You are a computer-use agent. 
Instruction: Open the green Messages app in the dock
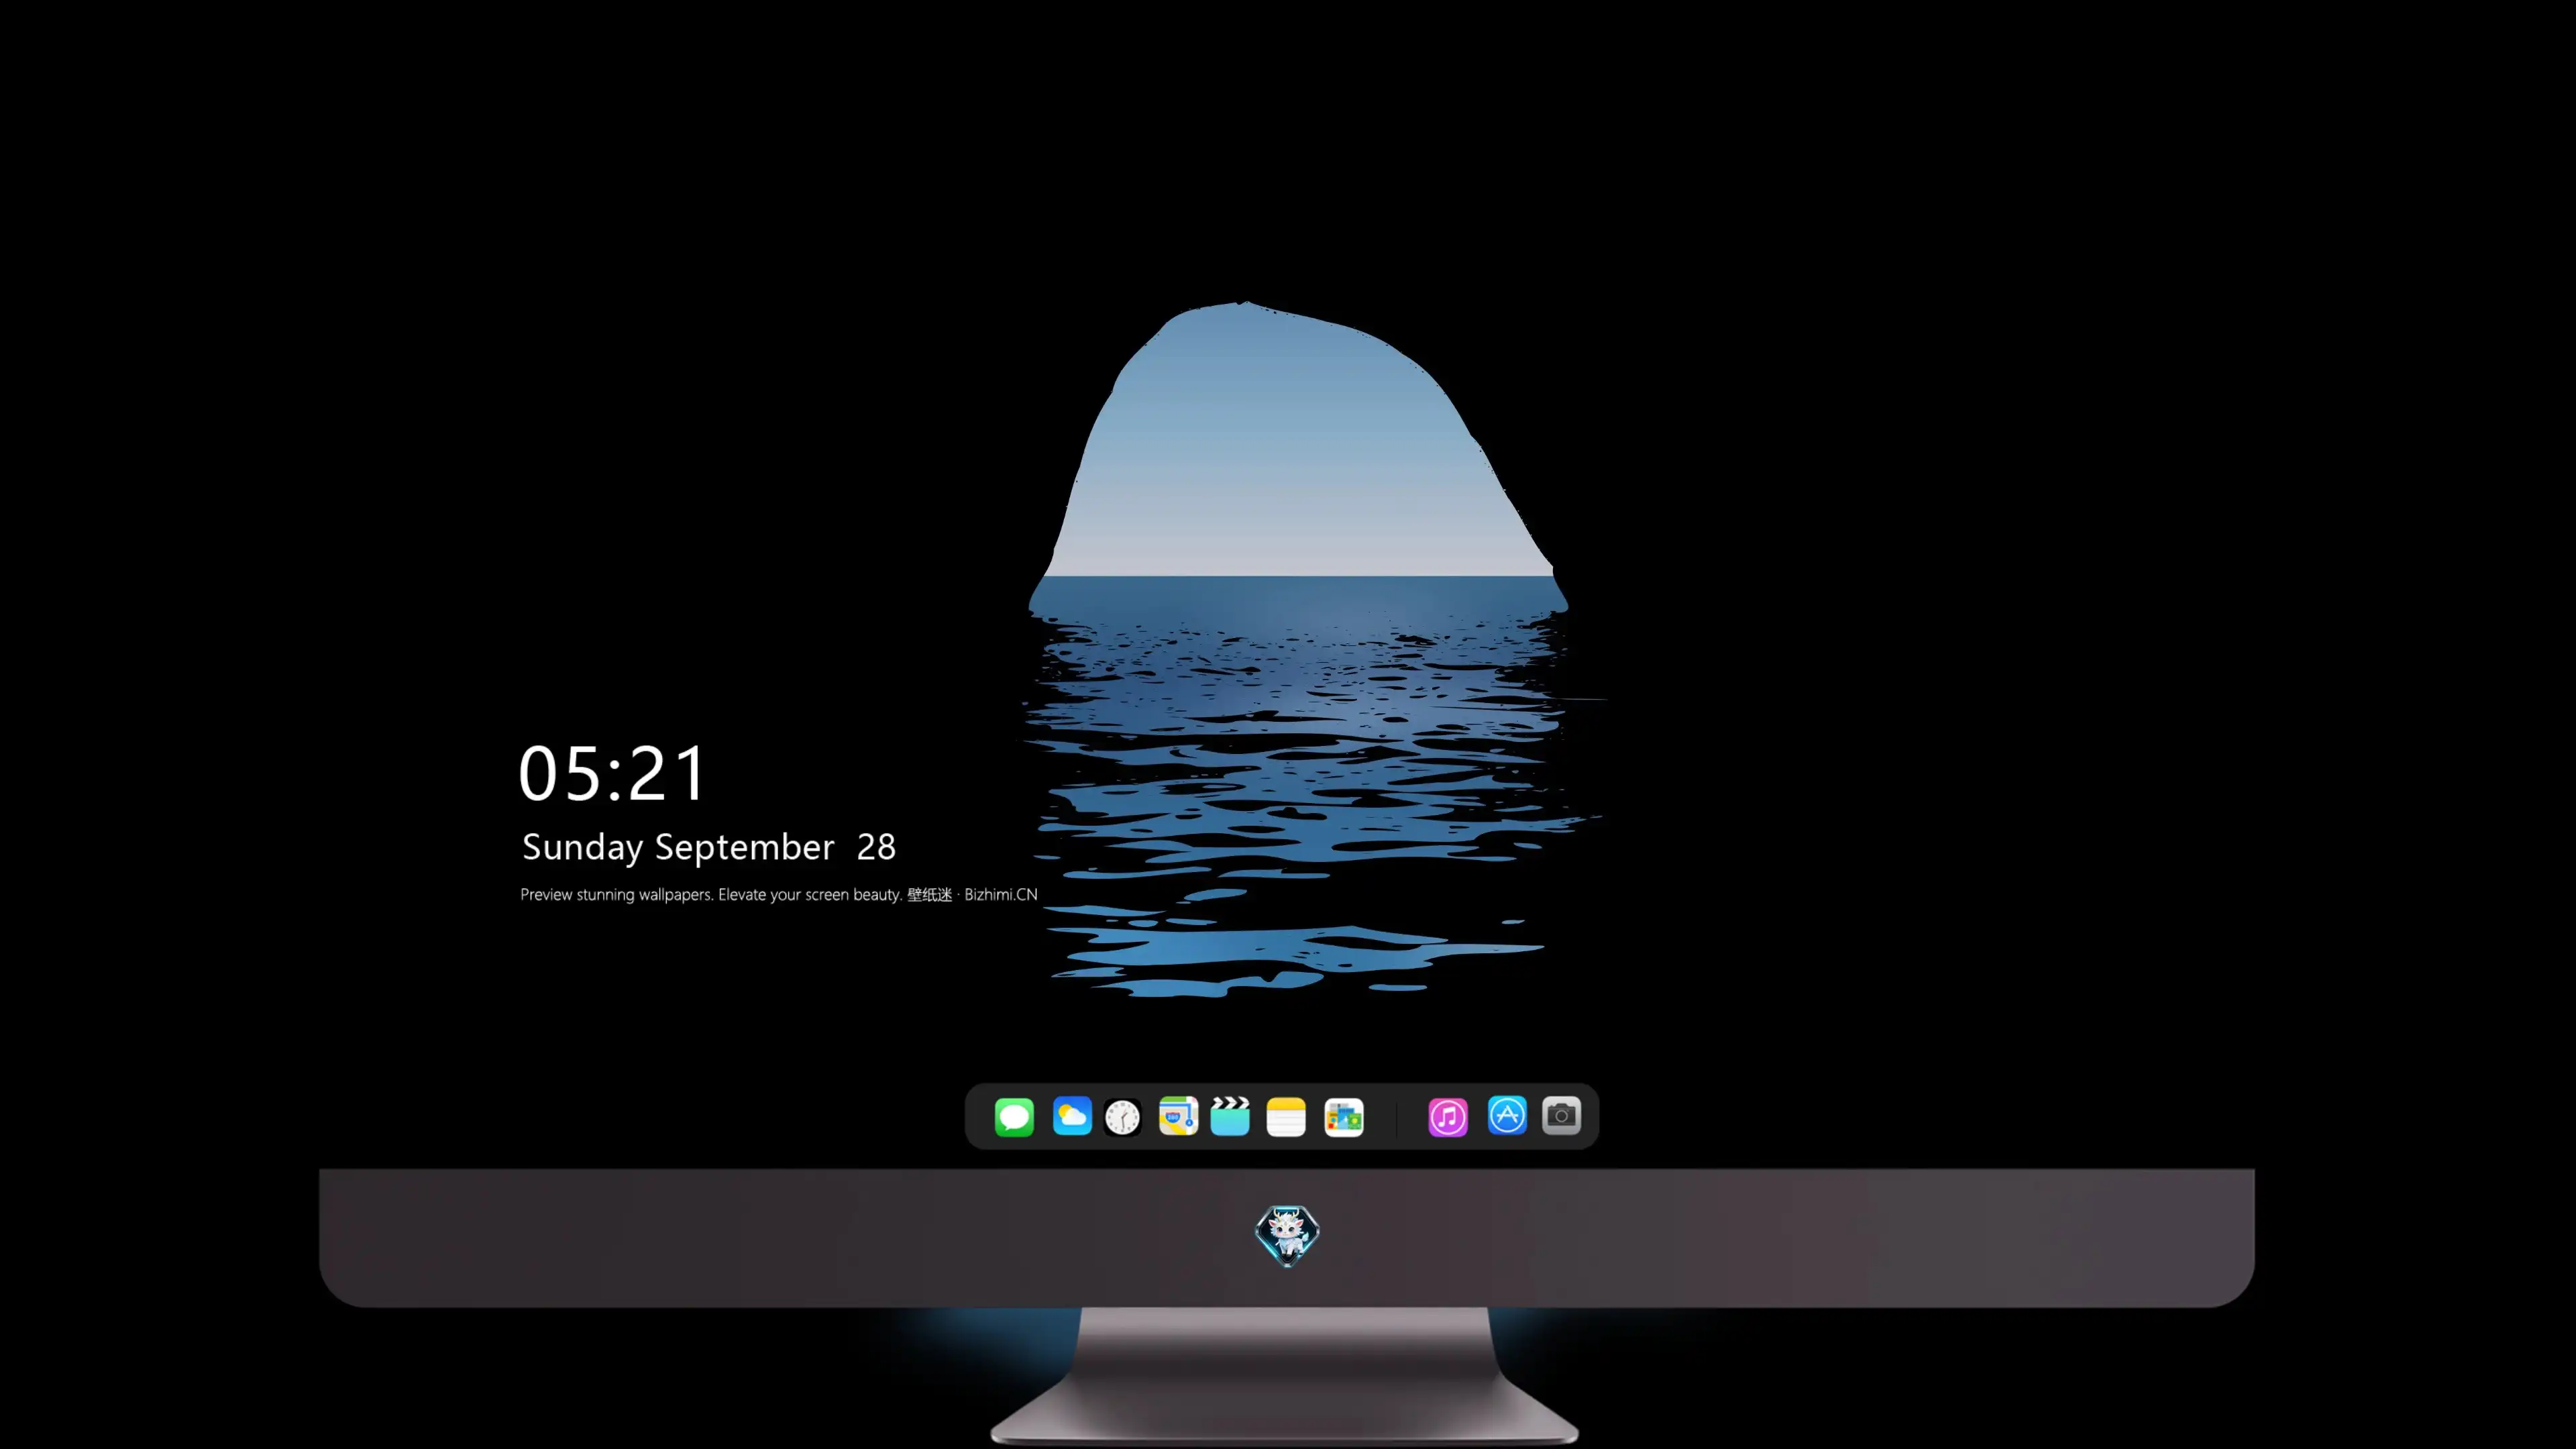(x=1014, y=1116)
